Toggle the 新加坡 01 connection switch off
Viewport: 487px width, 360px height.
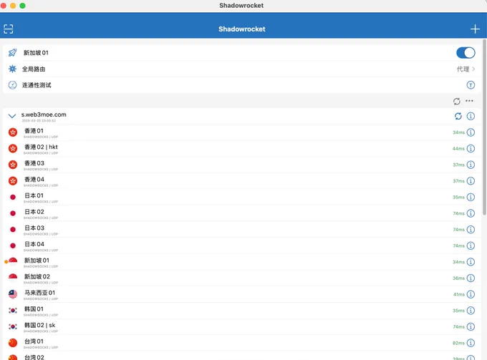pyautogui.click(x=466, y=53)
